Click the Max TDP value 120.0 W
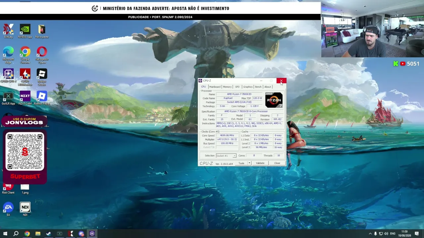This screenshot has height=238, width=424. (257, 98)
